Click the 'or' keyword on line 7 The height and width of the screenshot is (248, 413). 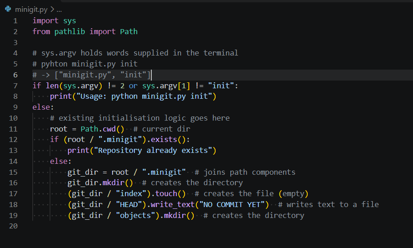[133, 86]
